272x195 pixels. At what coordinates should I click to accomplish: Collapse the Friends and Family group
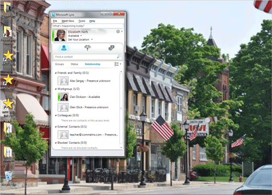click(56, 73)
